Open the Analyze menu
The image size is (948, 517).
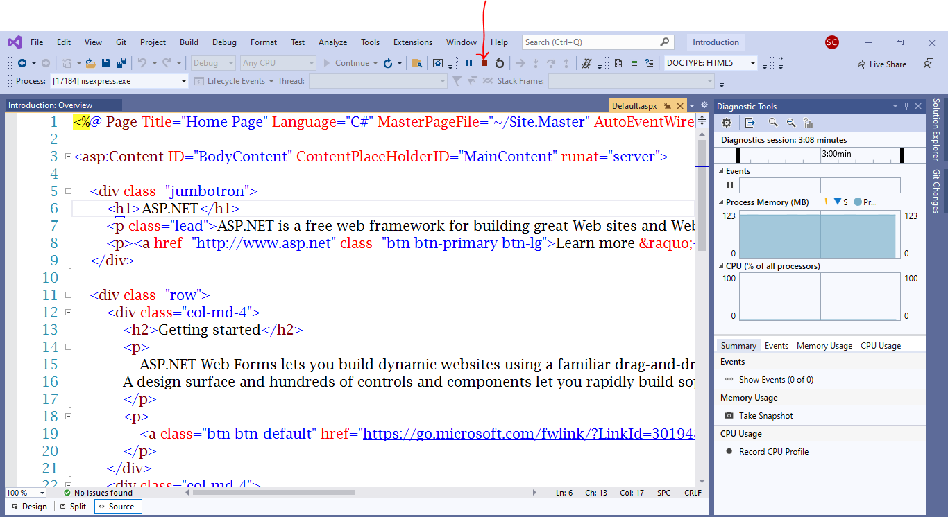(x=332, y=42)
